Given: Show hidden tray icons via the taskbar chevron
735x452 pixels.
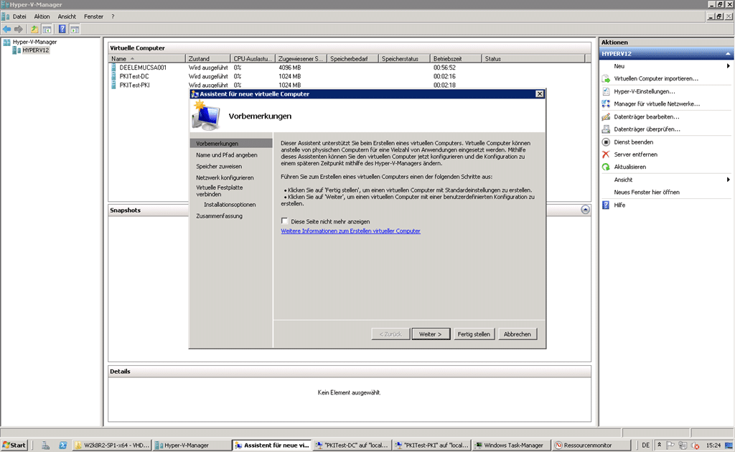Looking at the screenshot, I should 659,445.
